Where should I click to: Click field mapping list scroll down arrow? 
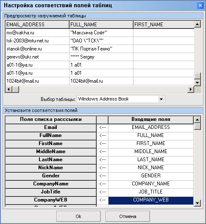pos(198,203)
